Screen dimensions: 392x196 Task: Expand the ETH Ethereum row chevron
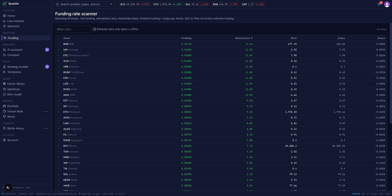pos(58,112)
